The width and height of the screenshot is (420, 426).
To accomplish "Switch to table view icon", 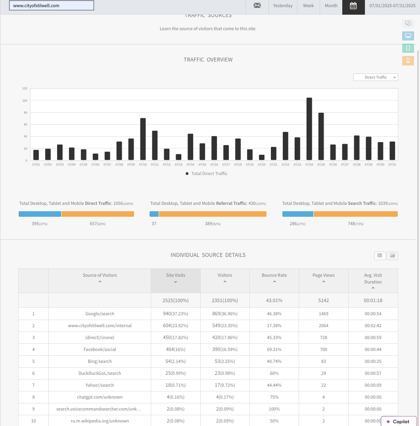I will (x=380, y=256).
